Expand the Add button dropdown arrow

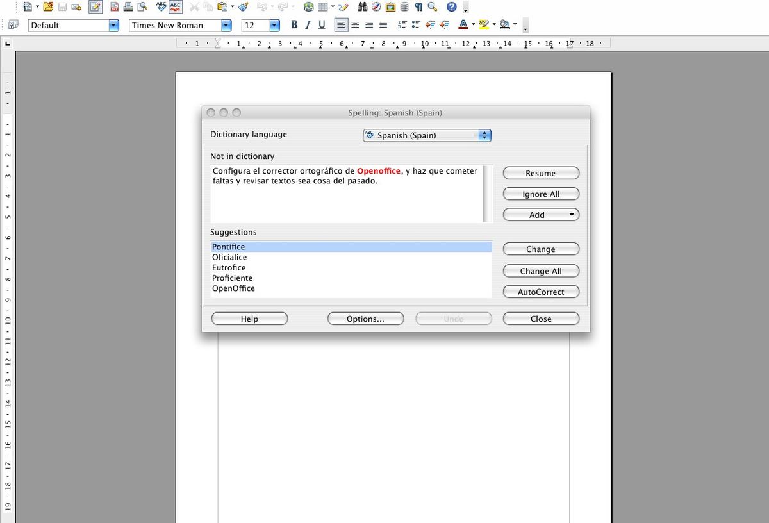[x=572, y=214]
